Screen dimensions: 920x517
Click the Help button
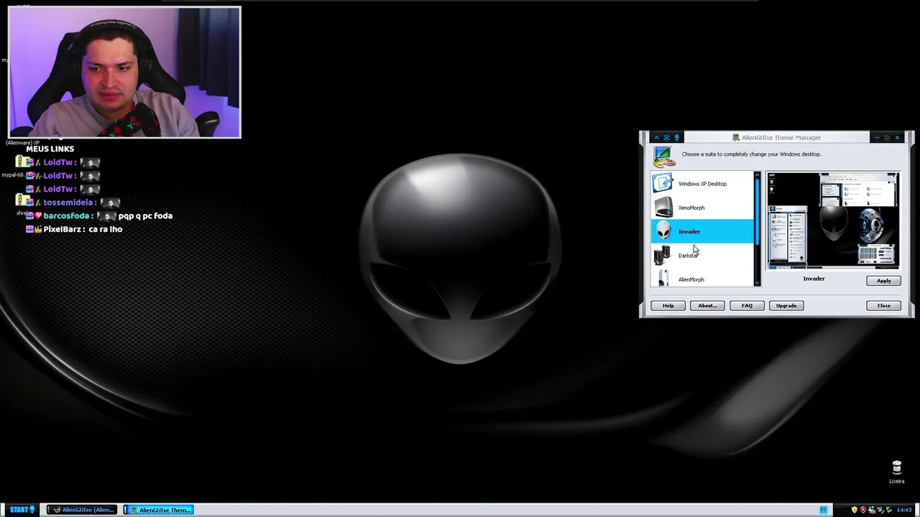[x=668, y=306]
